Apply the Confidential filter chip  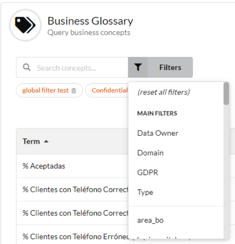[x=109, y=90]
